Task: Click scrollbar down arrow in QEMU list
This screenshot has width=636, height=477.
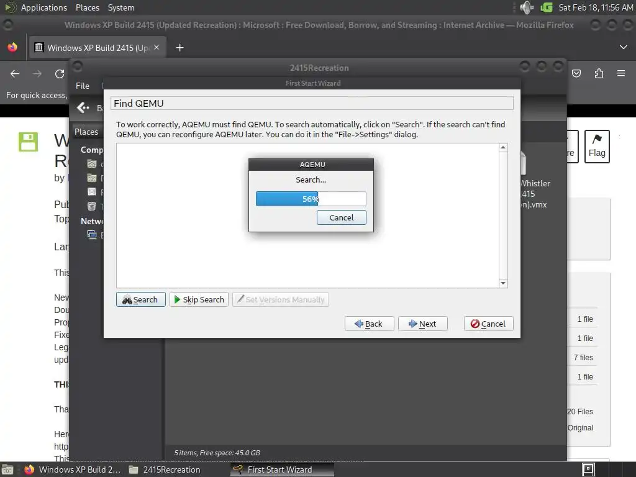Action: (x=503, y=283)
